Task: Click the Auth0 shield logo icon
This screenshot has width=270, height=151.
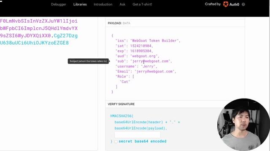Action: pos(226,4)
